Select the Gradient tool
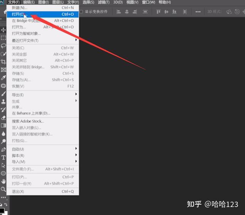This screenshot has height=215, width=245. pyautogui.click(x=3, y=126)
